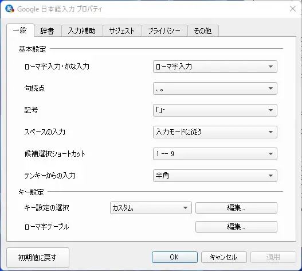Go to the プライバシー tab

pos(164,30)
